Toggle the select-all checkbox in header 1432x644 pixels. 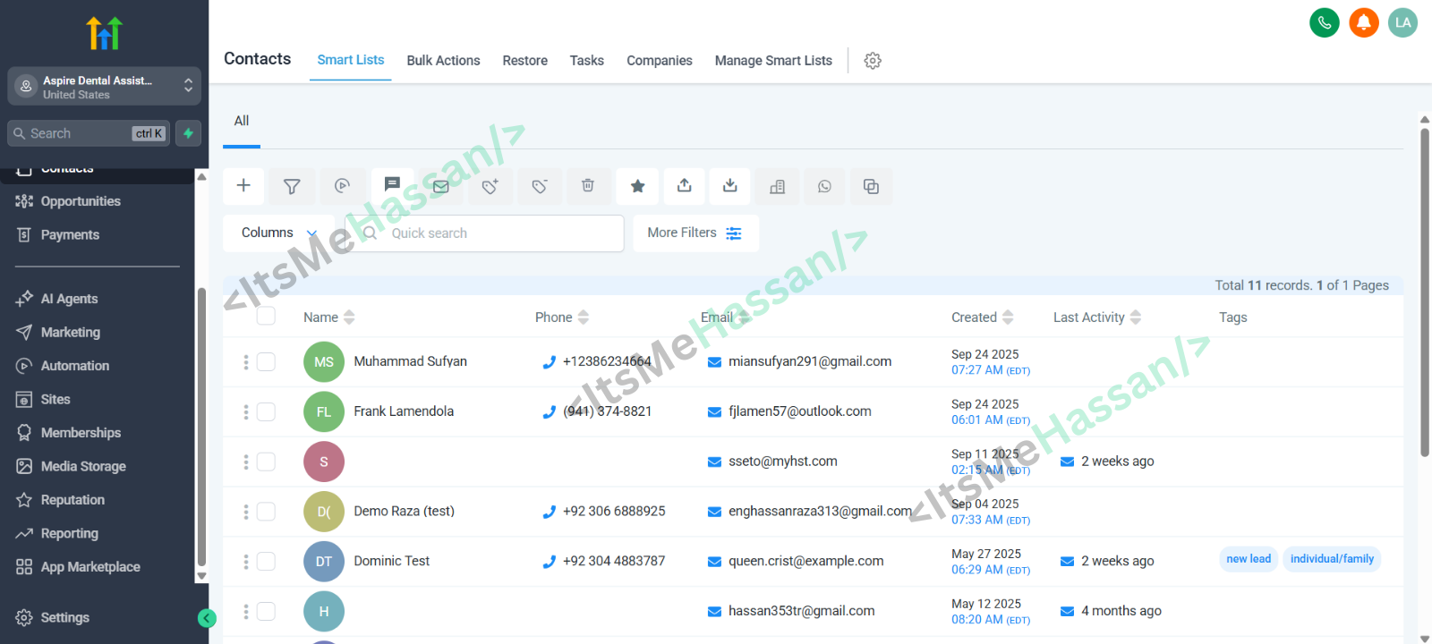tap(266, 317)
